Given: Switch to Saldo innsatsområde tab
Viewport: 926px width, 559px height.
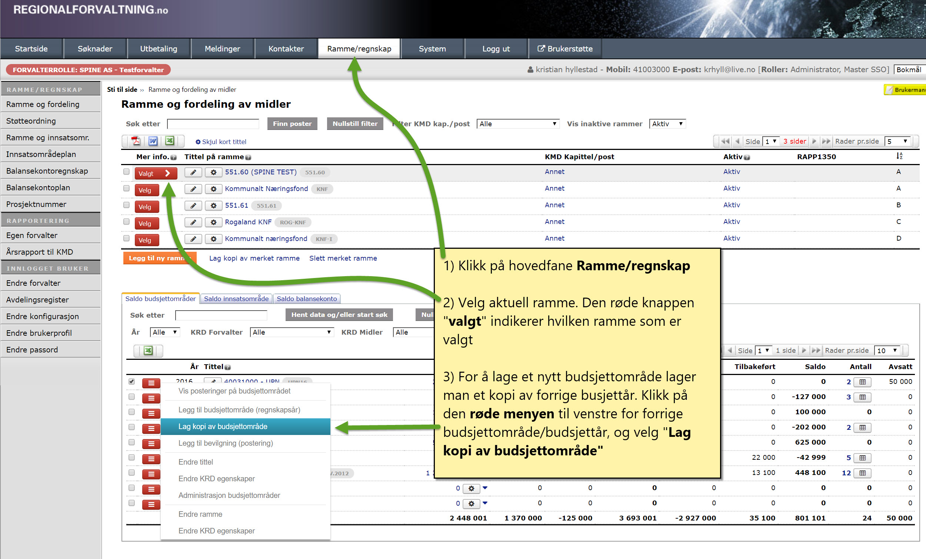Looking at the screenshot, I should point(236,299).
